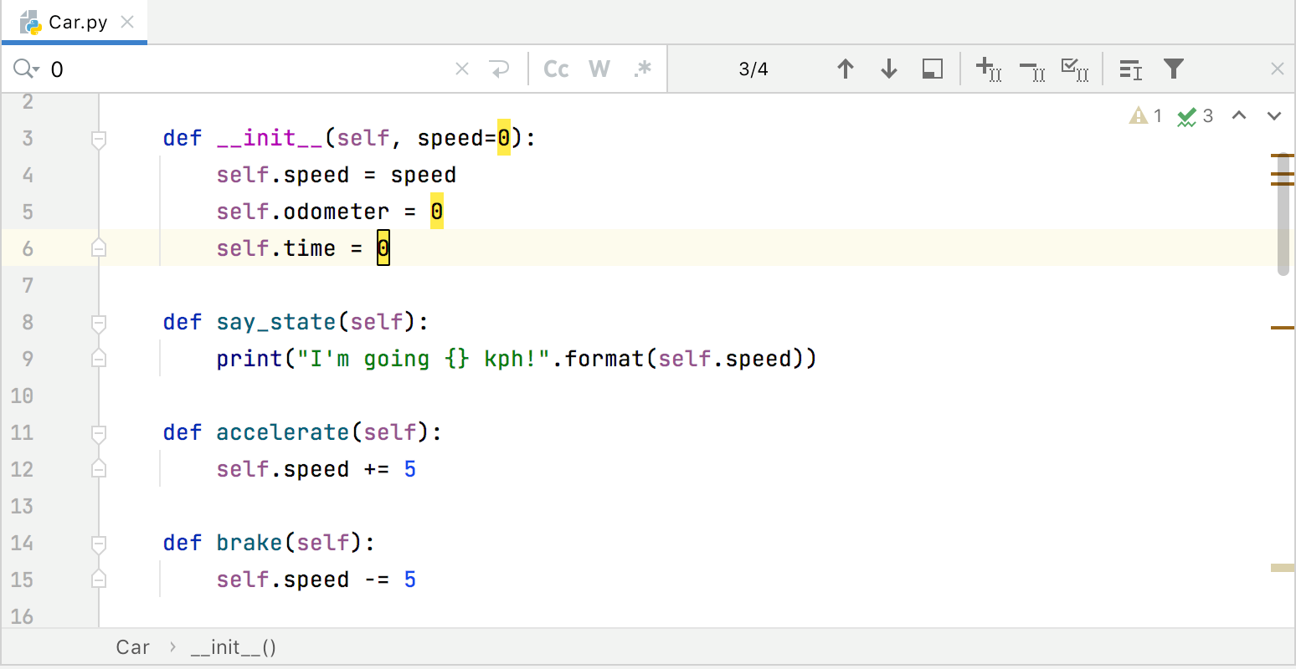Image resolution: width=1296 pixels, height=669 pixels.
Task: Select the Car.py editor tab
Action: [76, 23]
